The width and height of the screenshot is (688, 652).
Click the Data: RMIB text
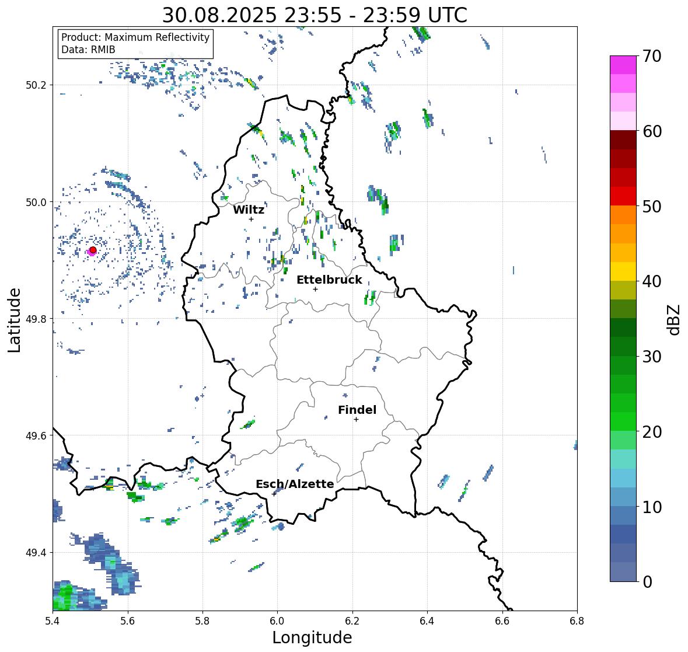[88, 50]
